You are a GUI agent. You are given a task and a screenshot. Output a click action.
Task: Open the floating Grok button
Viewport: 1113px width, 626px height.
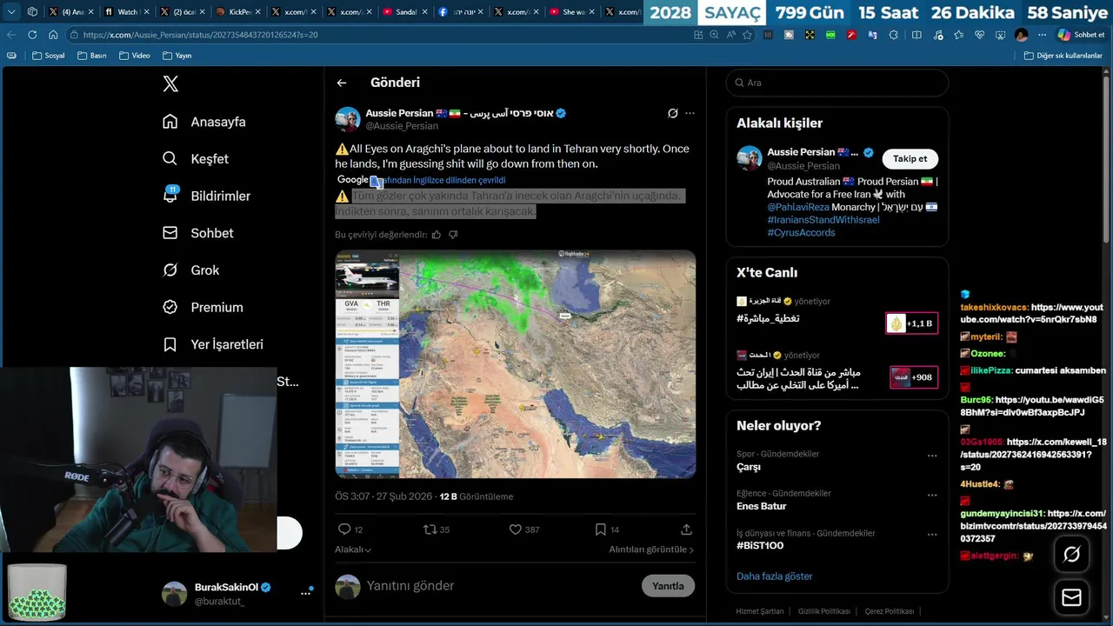click(x=1071, y=555)
